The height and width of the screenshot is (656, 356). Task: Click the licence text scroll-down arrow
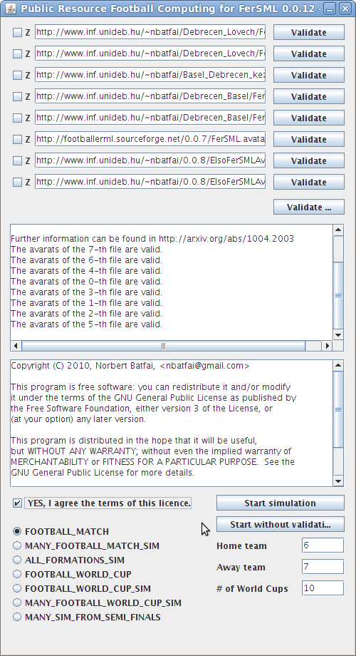click(x=338, y=481)
